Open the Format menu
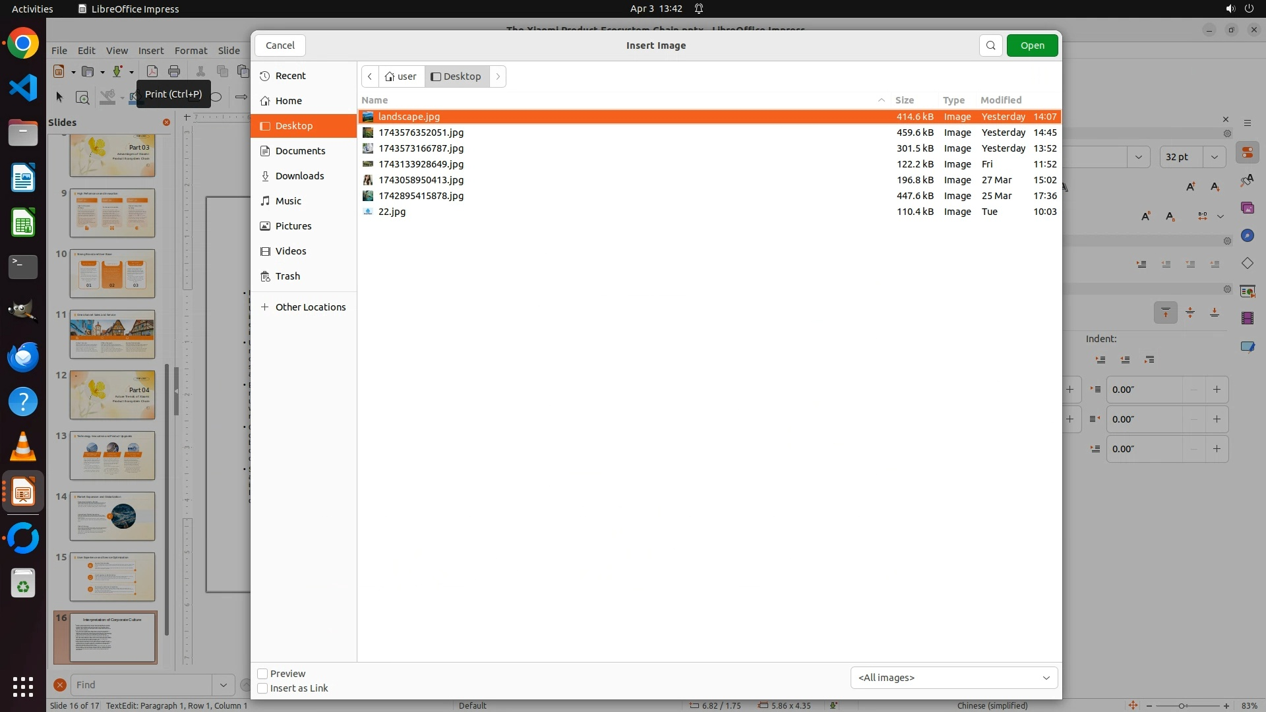Screen dimensions: 1266x712 [191, 51]
